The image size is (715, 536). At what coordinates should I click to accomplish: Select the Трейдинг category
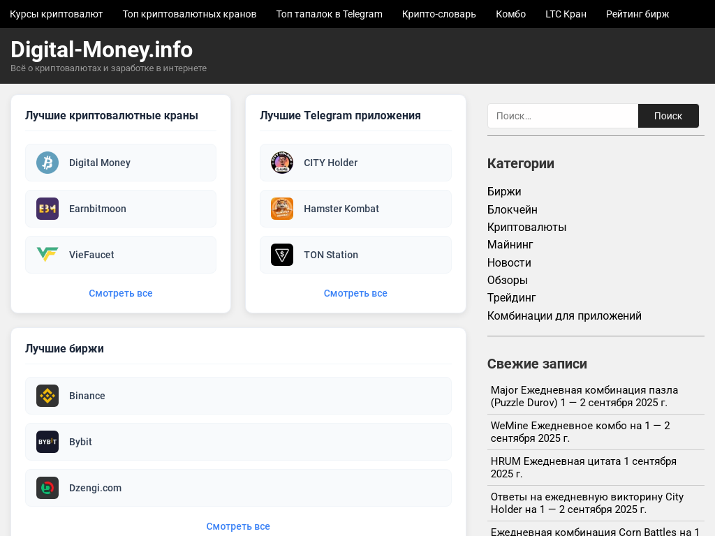(x=511, y=297)
